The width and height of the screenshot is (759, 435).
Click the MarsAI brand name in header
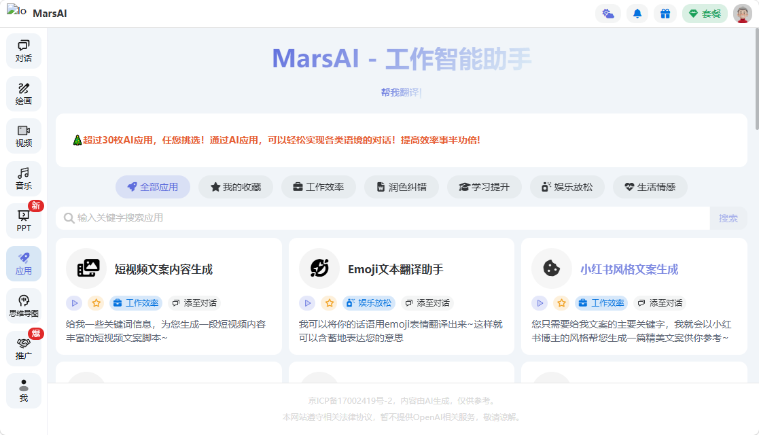[x=50, y=14]
